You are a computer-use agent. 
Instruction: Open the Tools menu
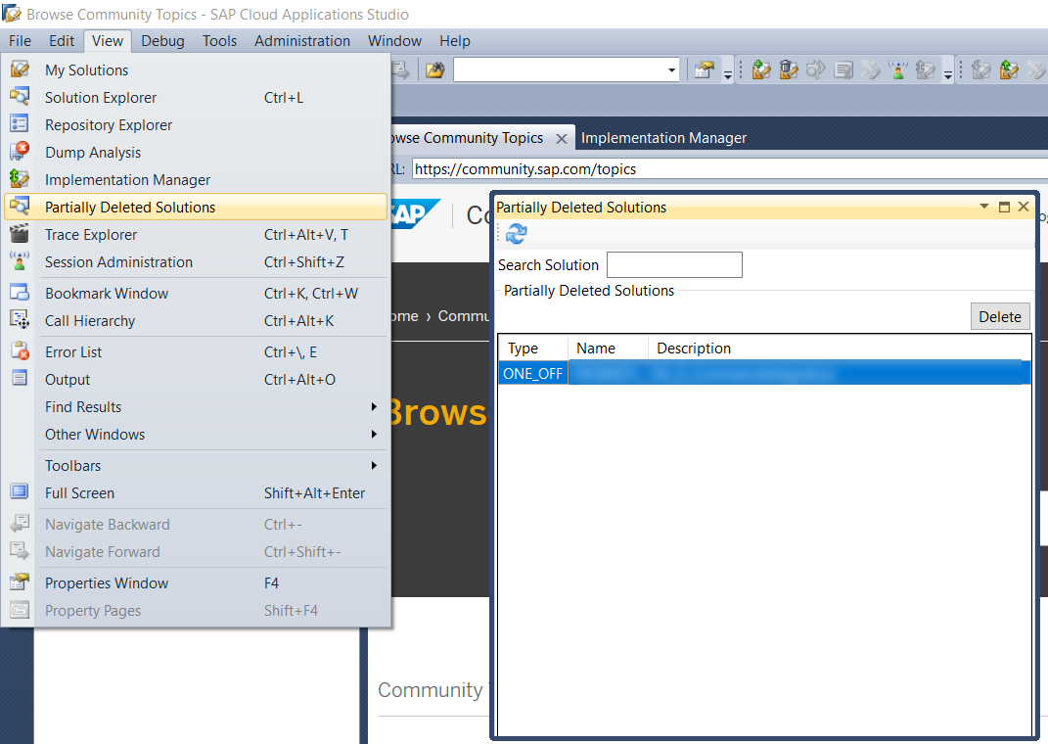click(219, 41)
